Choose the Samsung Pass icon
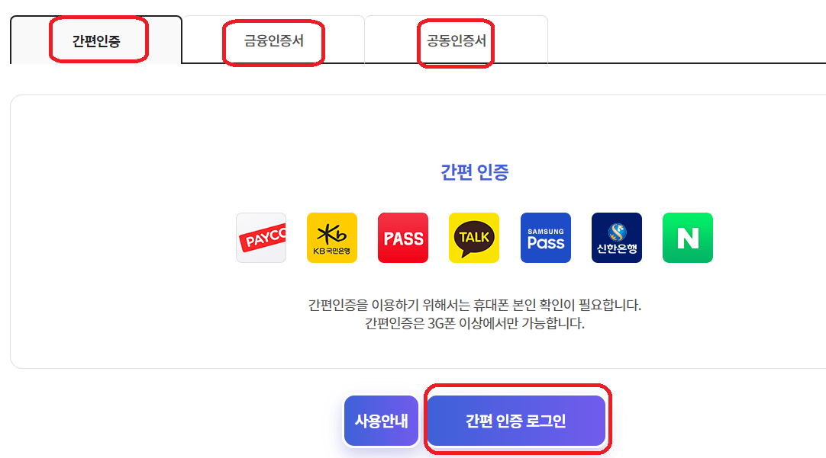The width and height of the screenshot is (826, 458). pos(546,238)
